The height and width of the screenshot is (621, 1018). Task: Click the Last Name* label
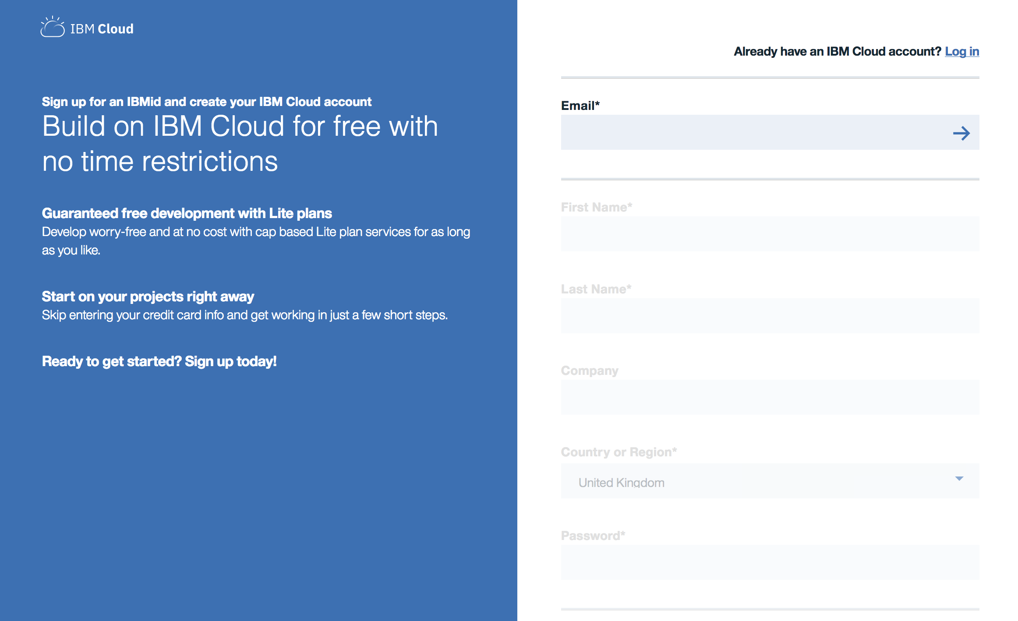596,289
